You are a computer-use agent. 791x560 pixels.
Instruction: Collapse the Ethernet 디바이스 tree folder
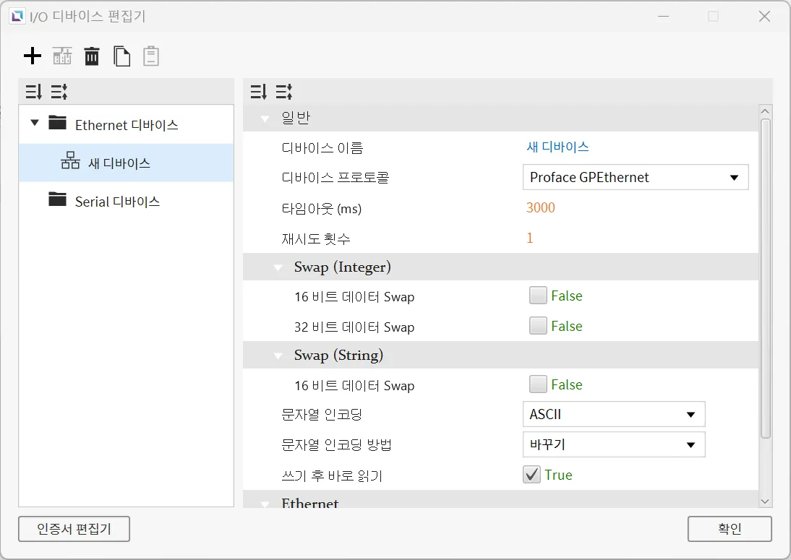tap(35, 123)
